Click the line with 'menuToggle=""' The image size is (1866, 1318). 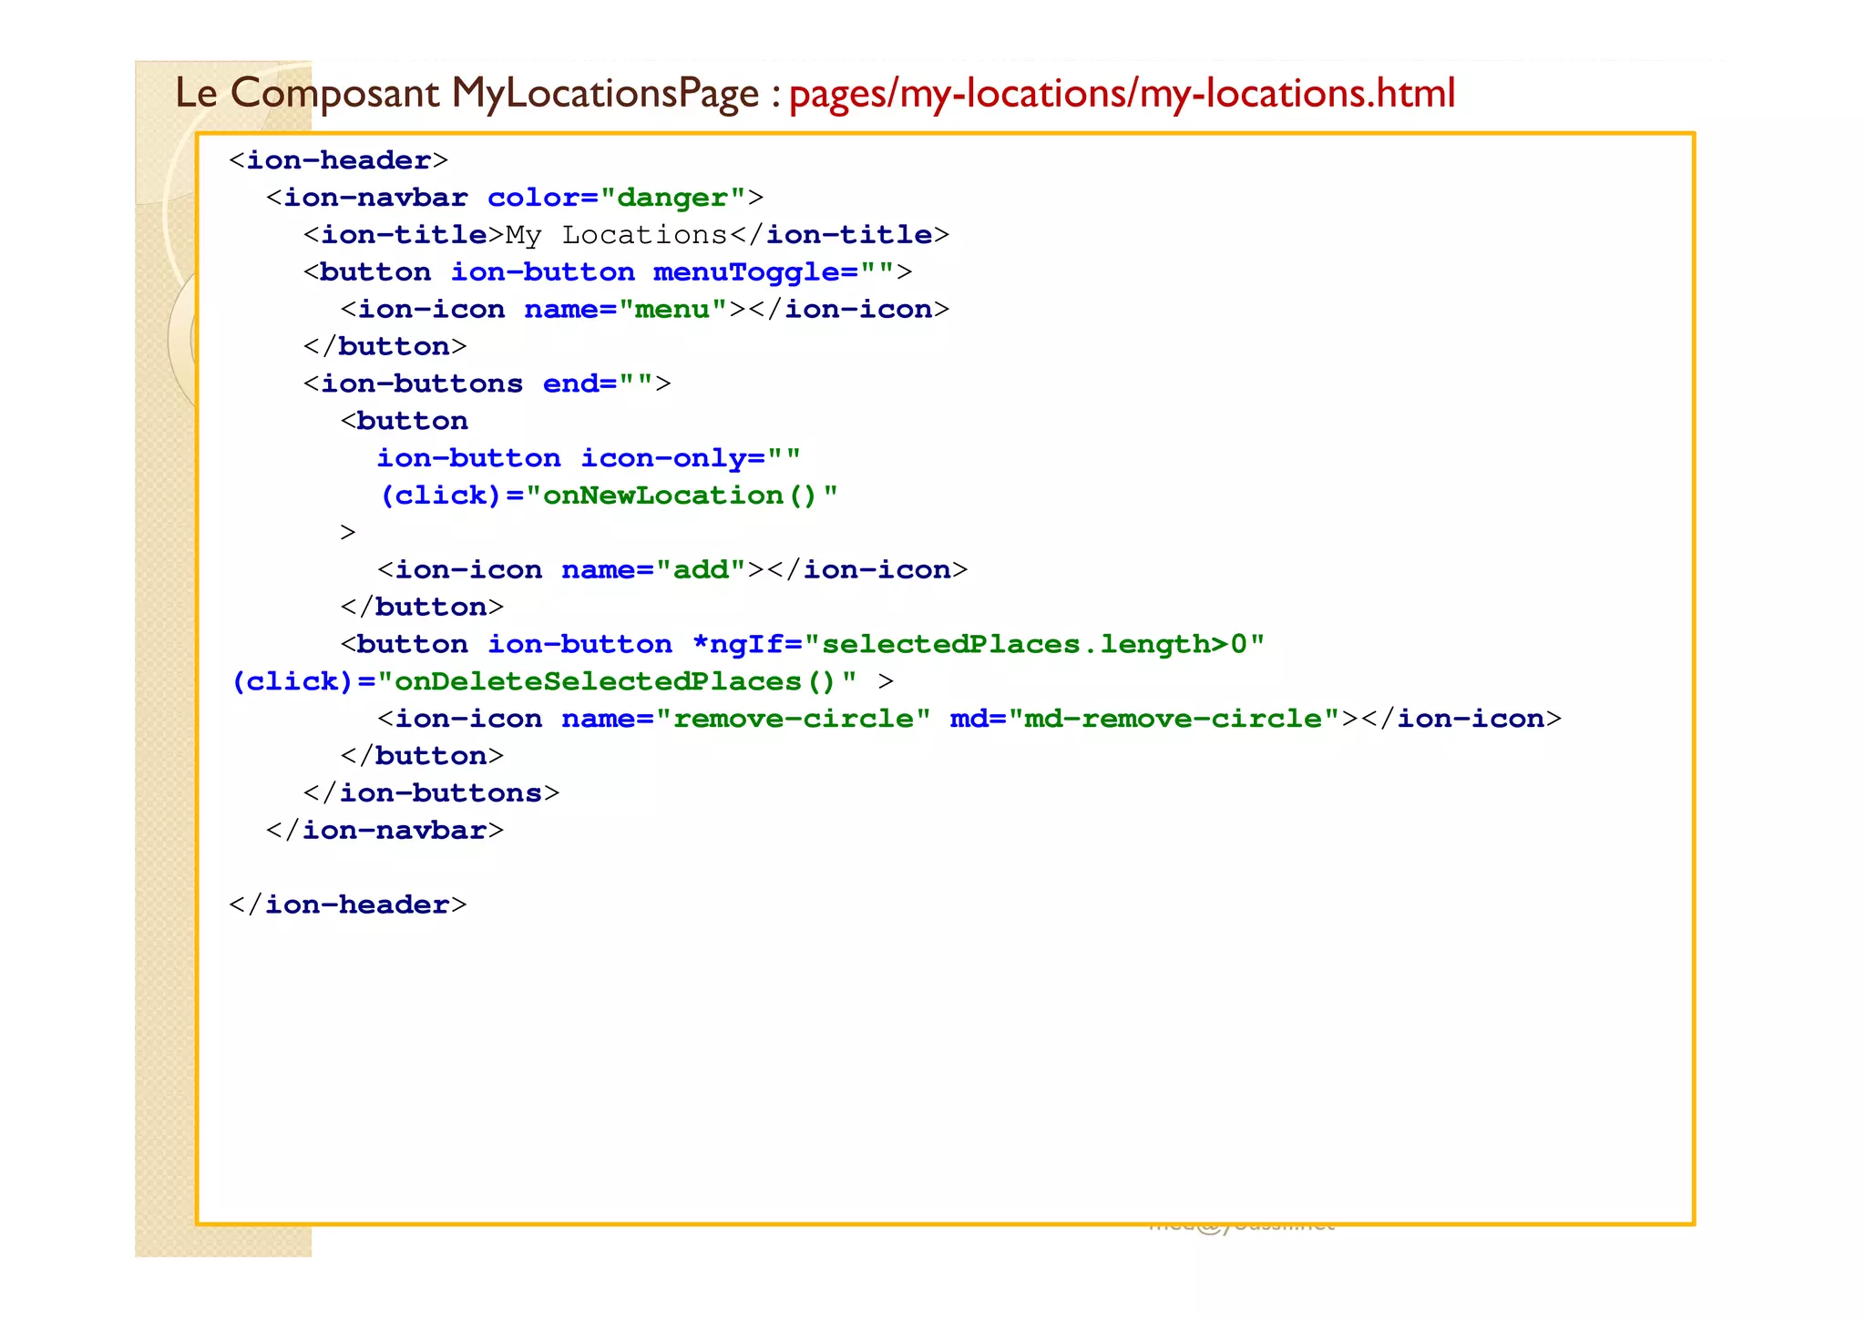(607, 272)
